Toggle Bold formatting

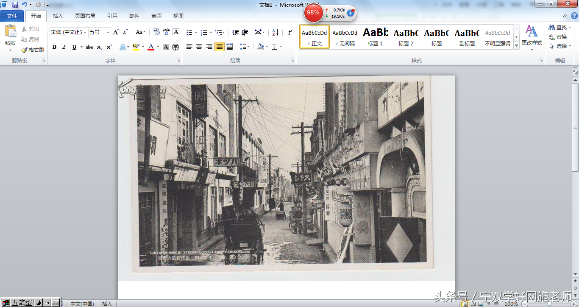[54, 47]
